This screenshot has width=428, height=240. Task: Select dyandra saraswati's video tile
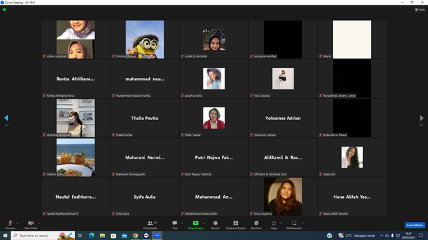pos(76,118)
